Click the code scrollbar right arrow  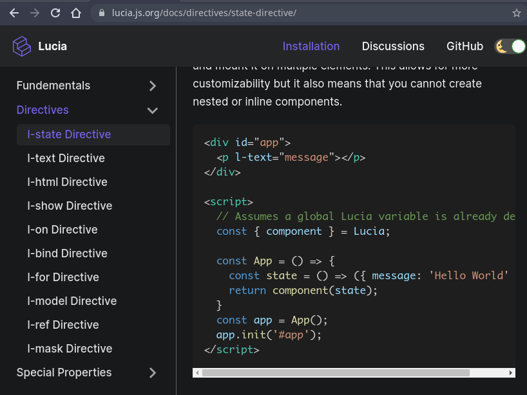click(x=510, y=373)
